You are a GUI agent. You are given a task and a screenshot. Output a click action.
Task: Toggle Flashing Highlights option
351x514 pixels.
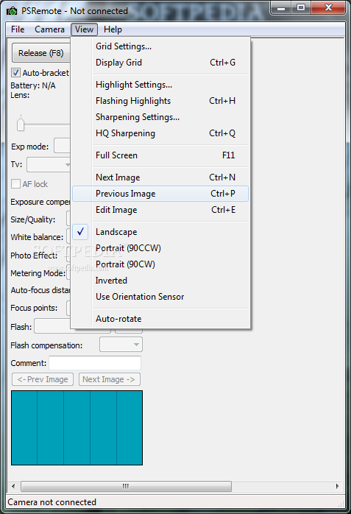(160, 101)
